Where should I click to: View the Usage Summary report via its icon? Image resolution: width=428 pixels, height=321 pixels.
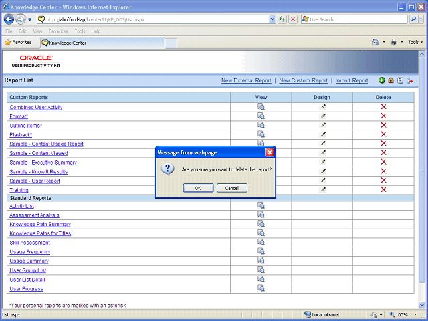point(261,261)
